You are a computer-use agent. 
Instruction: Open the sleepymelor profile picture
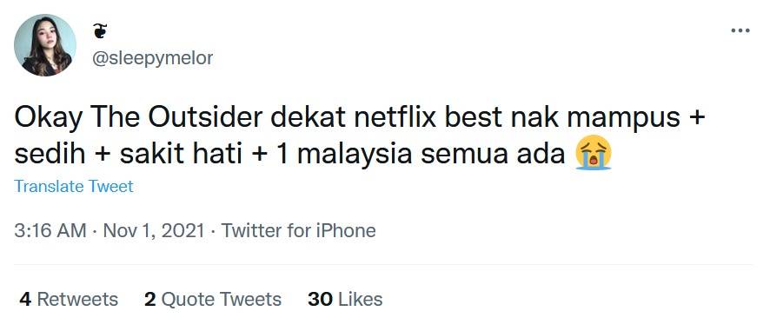click(x=45, y=45)
